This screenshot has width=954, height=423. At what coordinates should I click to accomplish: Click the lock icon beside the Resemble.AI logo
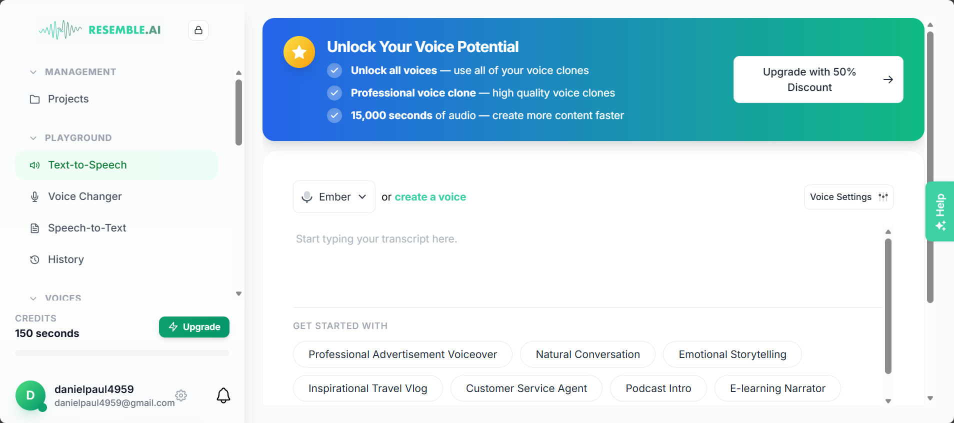198,30
